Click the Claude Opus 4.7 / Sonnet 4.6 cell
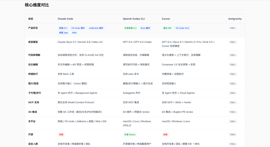The height and width of the screenshot is (147, 270). tap(80, 42)
